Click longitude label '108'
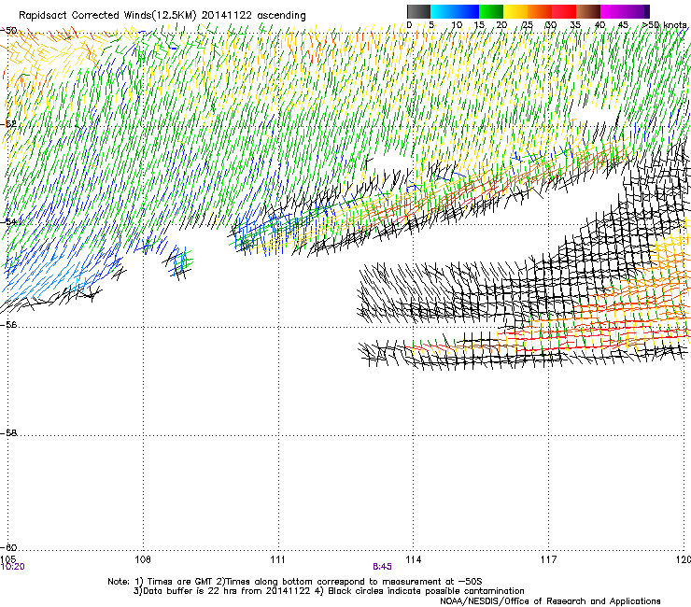Image resolution: width=691 pixels, height=607 pixels. (143, 559)
